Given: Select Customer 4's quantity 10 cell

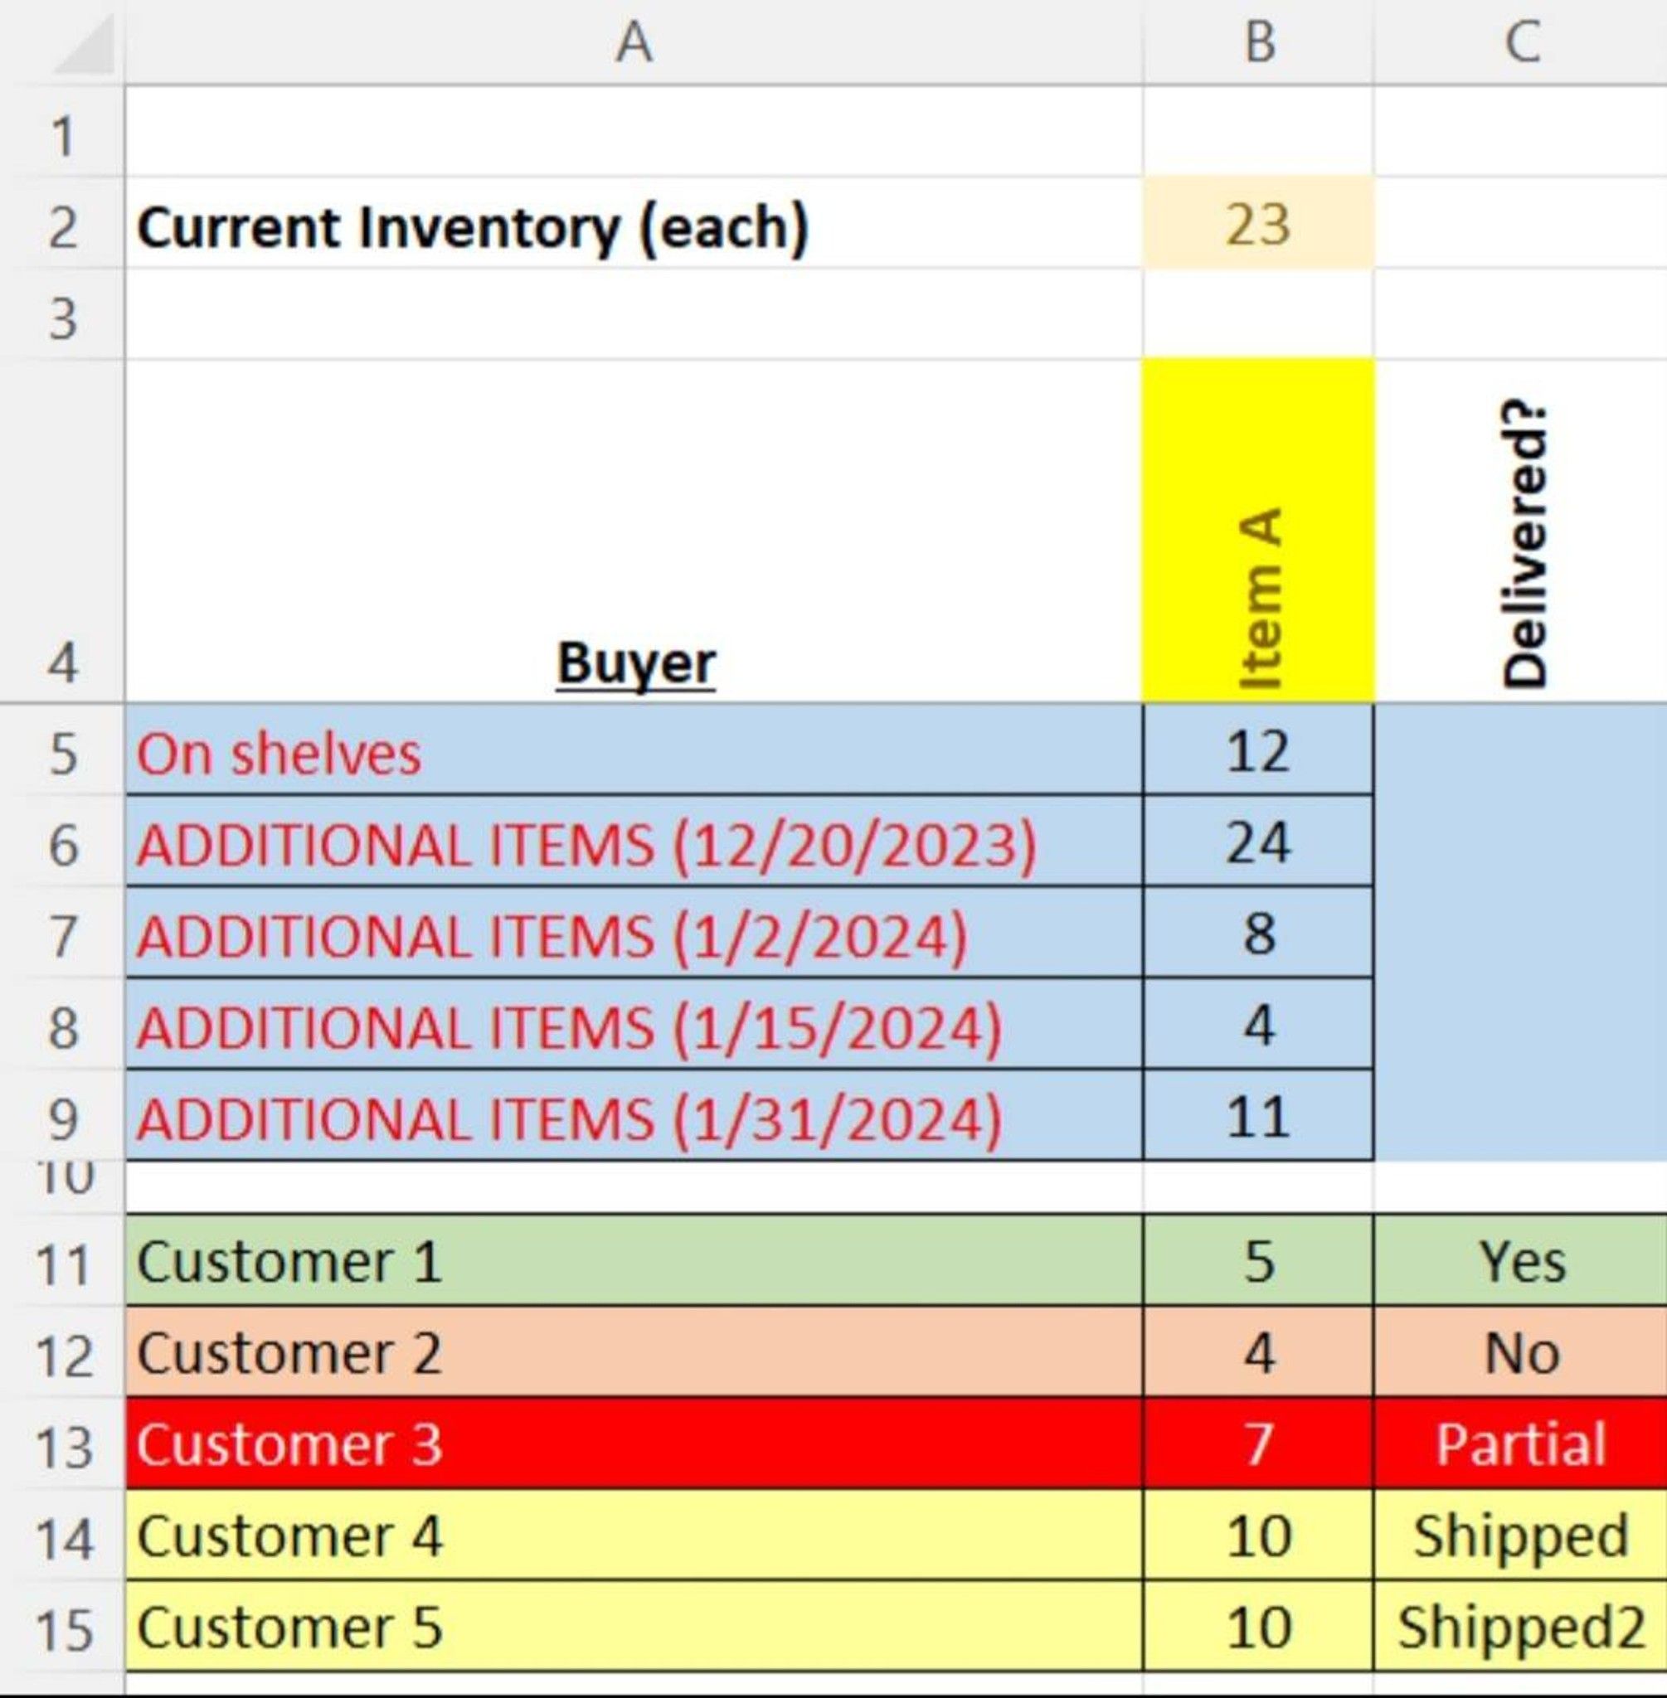Looking at the screenshot, I should (x=1258, y=1535).
